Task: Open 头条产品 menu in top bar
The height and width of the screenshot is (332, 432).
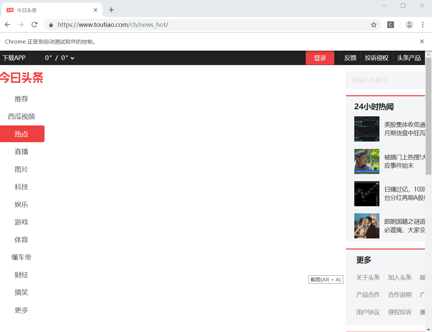Action: [409, 58]
